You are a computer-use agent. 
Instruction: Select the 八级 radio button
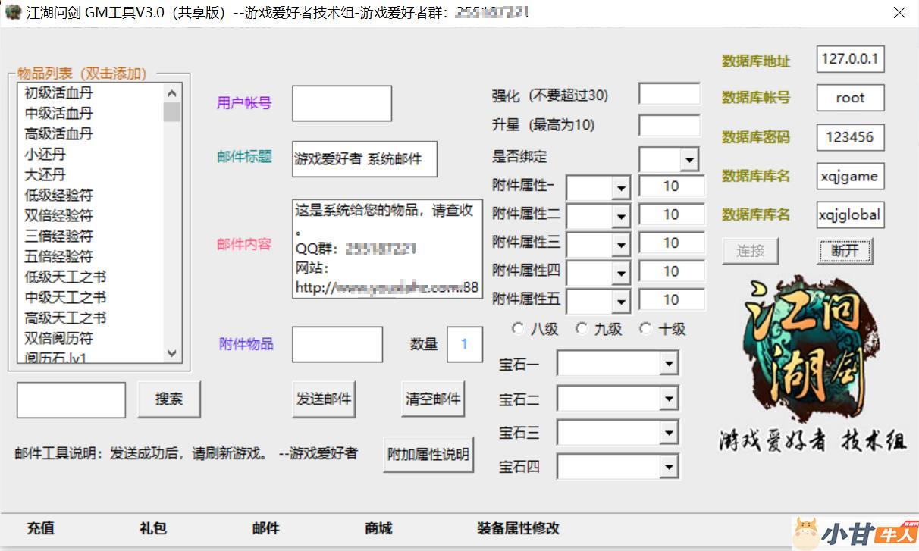(518, 329)
